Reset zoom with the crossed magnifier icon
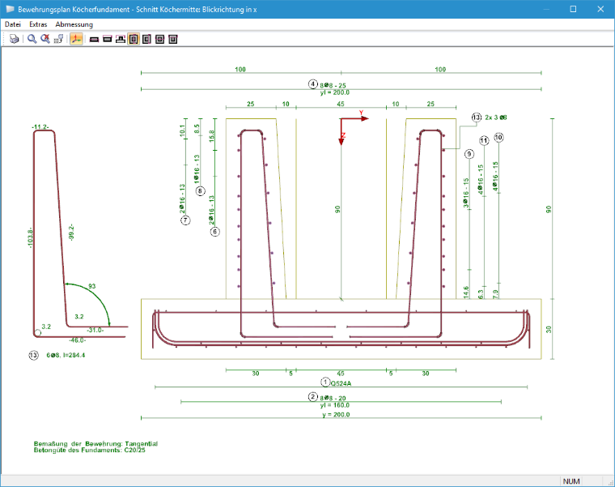Image resolution: width=615 pixels, height=487 pixels. pyautogui.click(x=45, y=39)
